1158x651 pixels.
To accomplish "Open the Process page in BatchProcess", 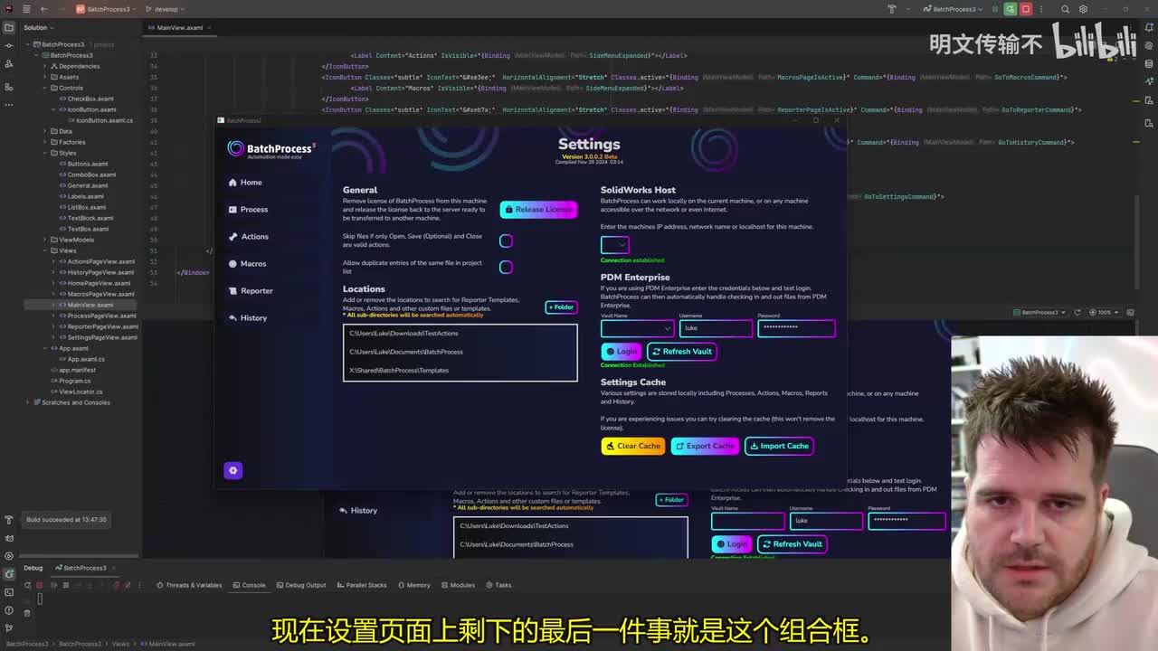I will point(248,210).
